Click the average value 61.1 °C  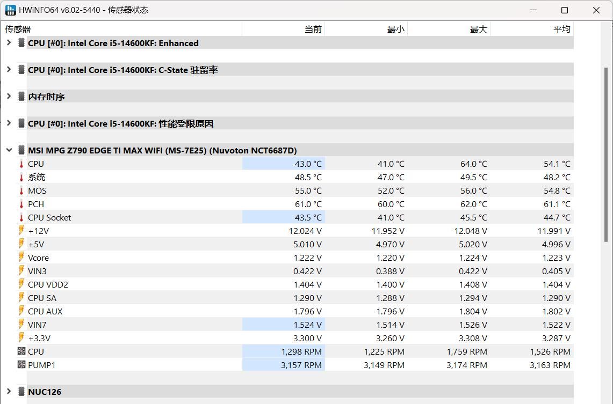[557, 204]
